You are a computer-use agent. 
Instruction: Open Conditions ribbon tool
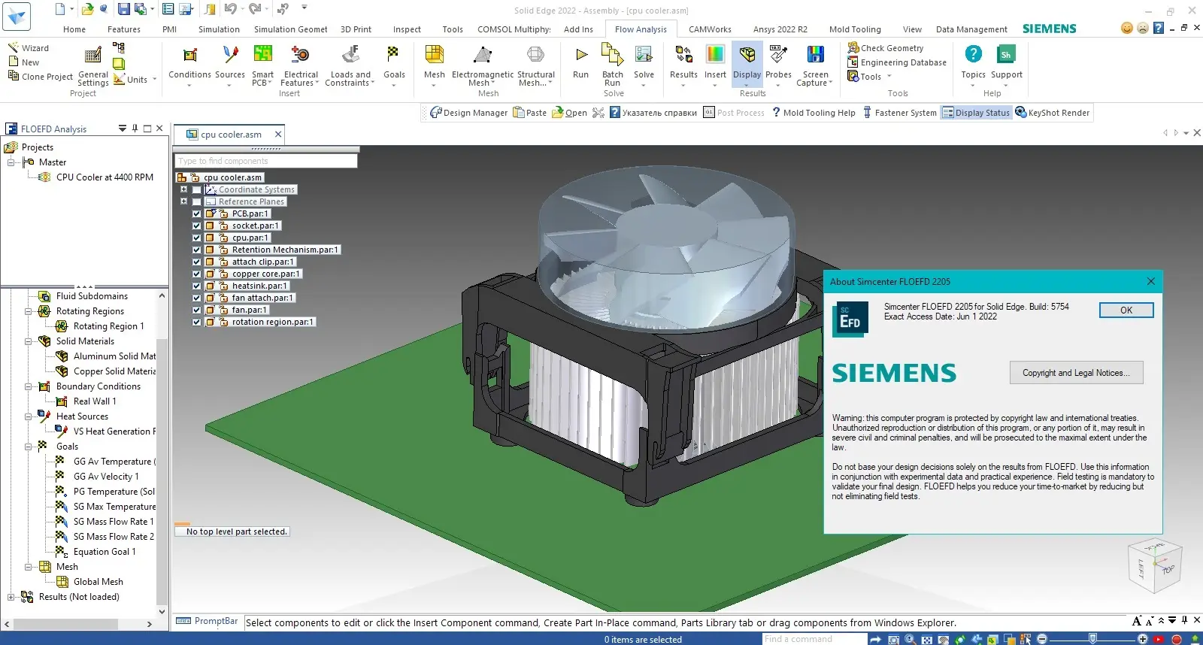coord(189,64)
